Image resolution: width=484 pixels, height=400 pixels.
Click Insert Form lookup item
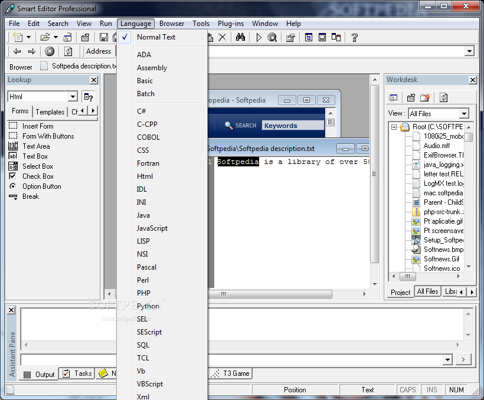pos(38,126)
